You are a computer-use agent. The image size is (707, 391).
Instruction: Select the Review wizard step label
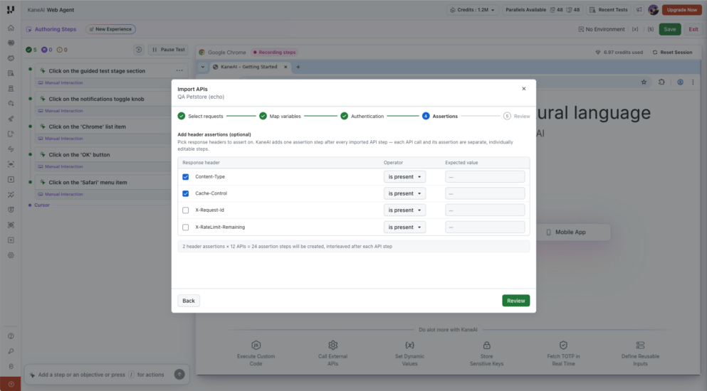(x=522, y=116)
